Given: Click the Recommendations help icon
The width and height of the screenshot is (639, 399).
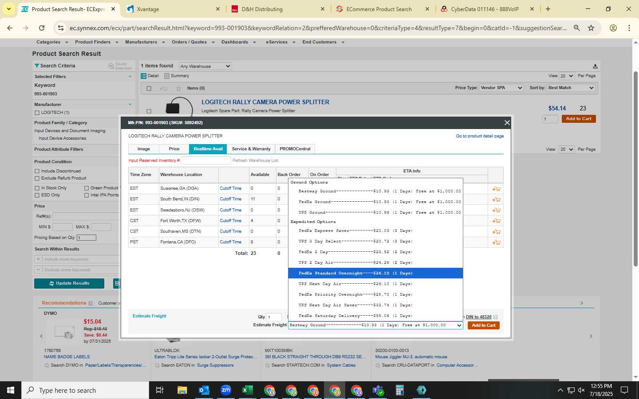Looking at the screenshot, I should tap(91, 303).
